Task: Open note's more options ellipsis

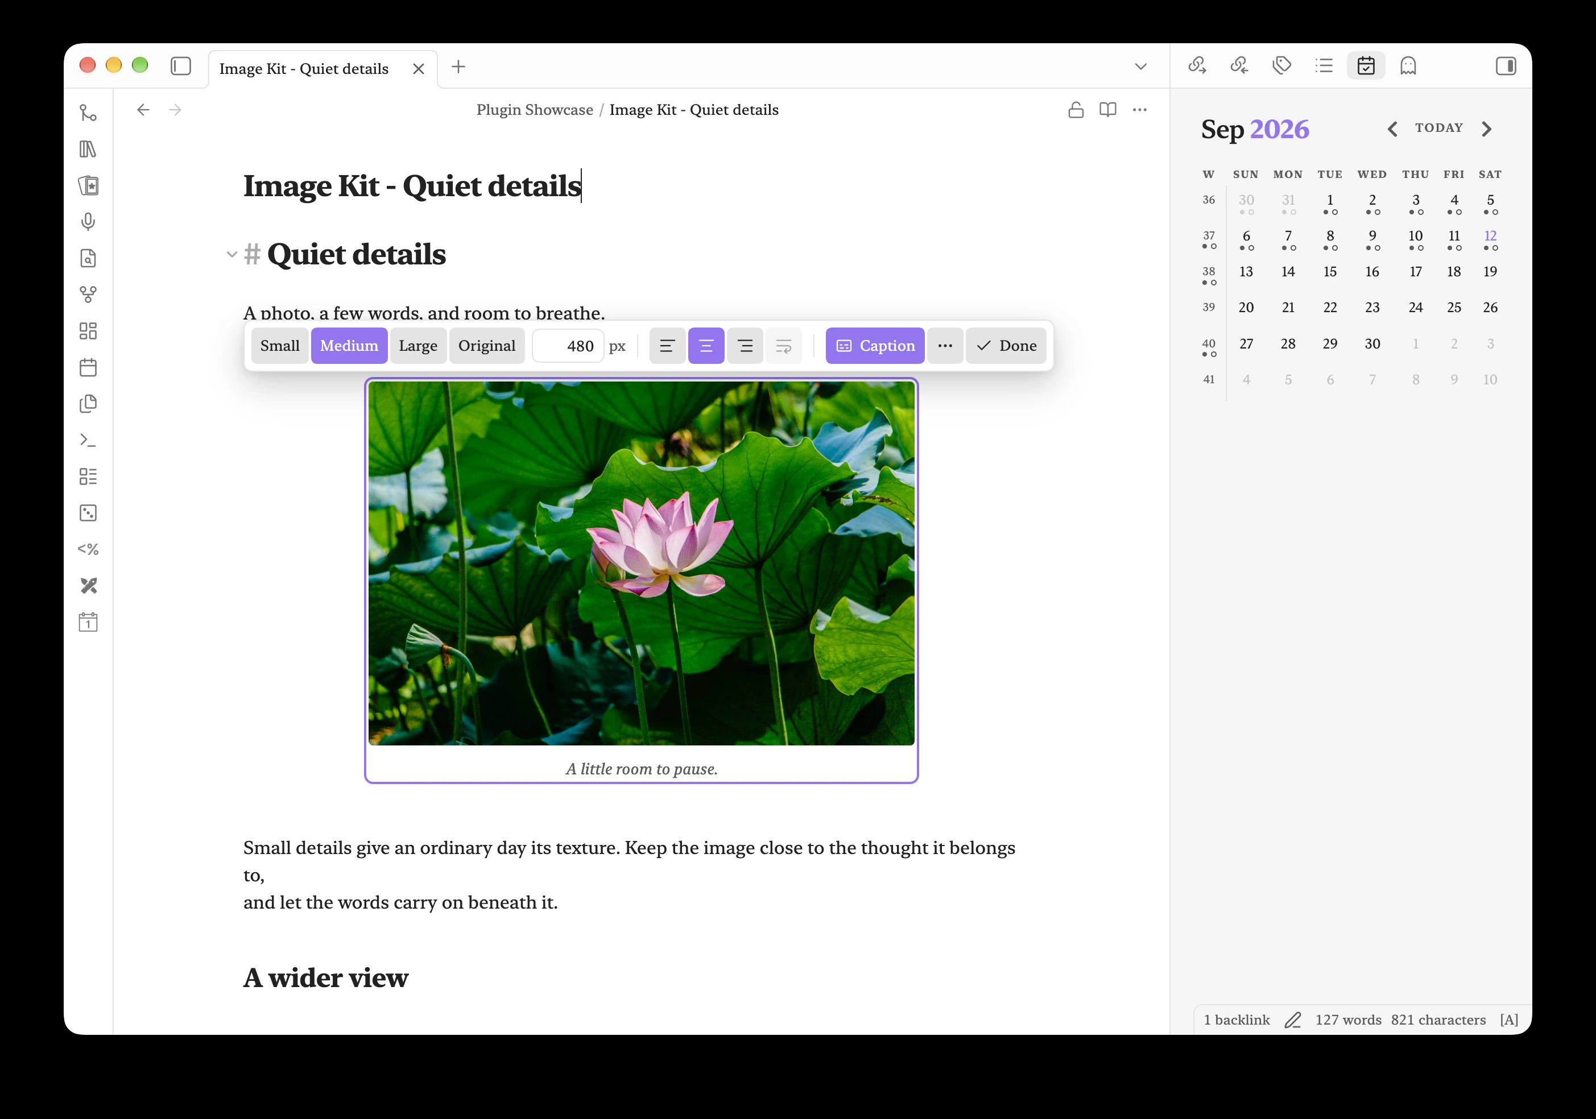Action: [1140, 110]
